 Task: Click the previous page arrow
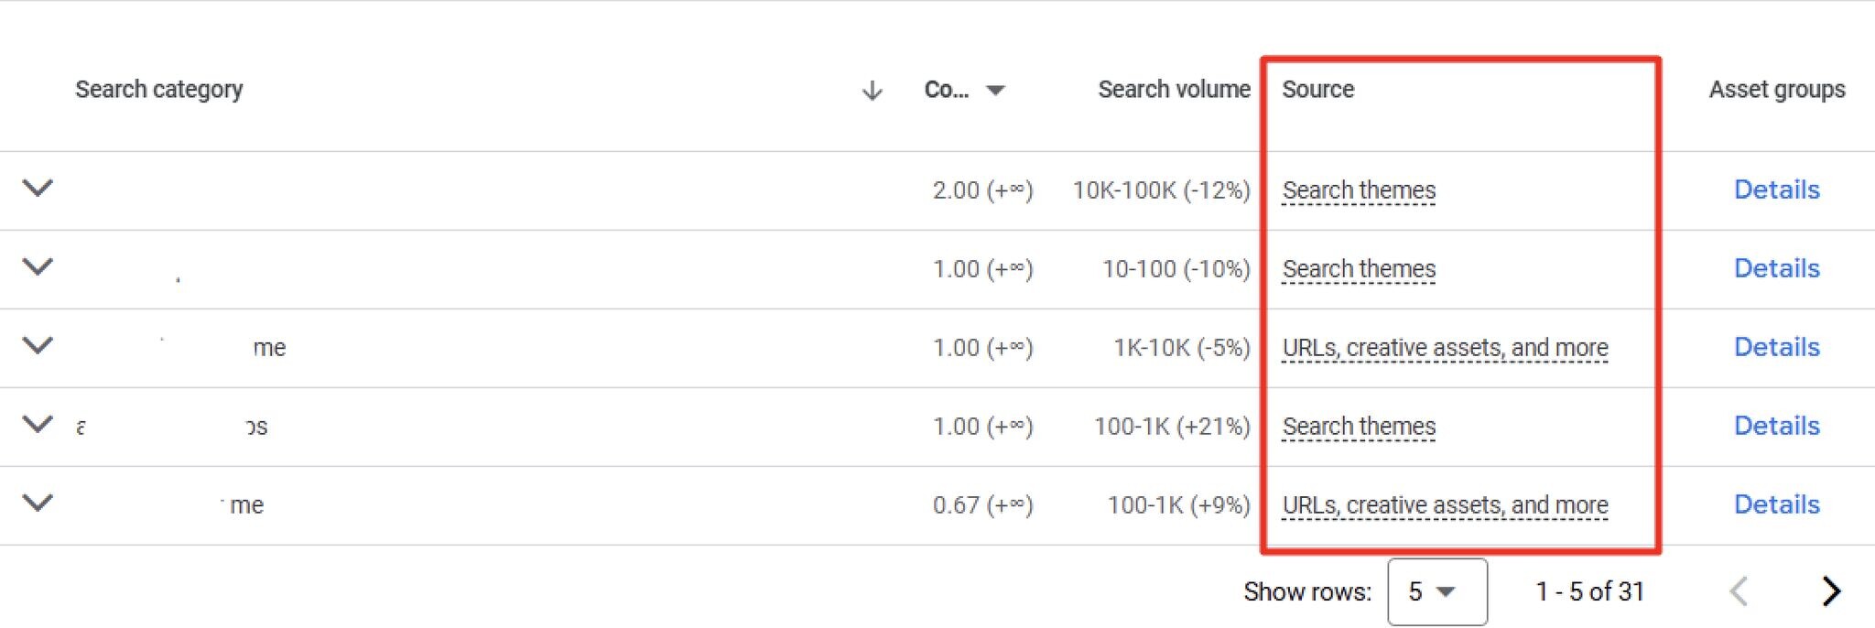click(1739, 591)
